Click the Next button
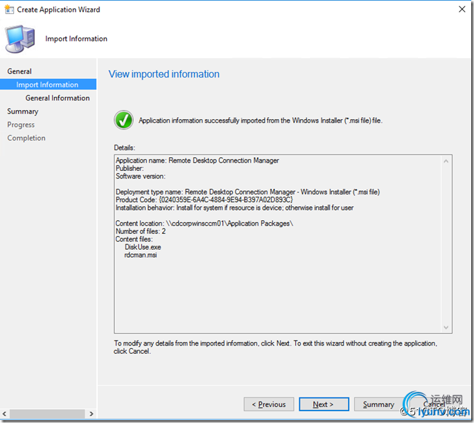Viewport: 474px width, 423px height. point(324,404)
